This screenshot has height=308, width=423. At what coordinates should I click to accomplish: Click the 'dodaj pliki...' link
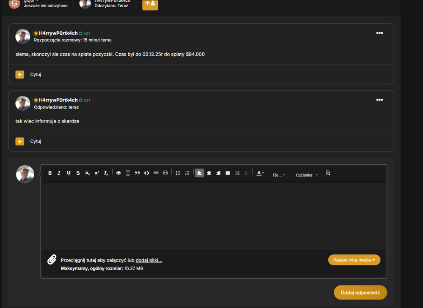coord(149,260)
